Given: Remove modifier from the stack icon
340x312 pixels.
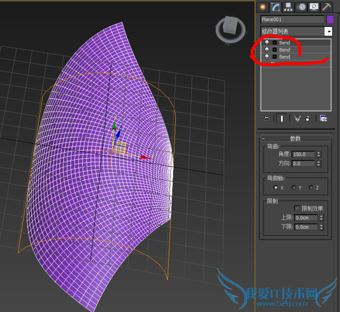Looking at the screenshot, I should coord(307,118).
